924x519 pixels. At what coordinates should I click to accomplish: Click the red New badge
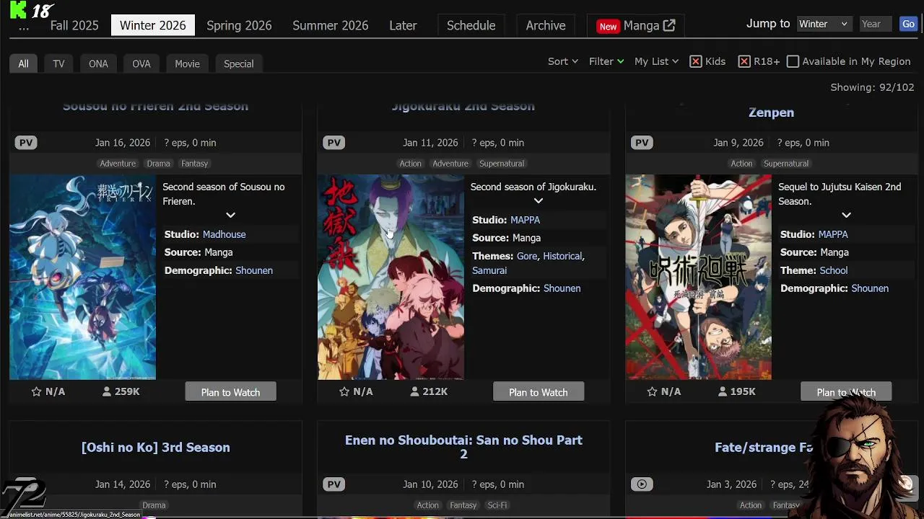pyautogui.click(x=608, y=26)
